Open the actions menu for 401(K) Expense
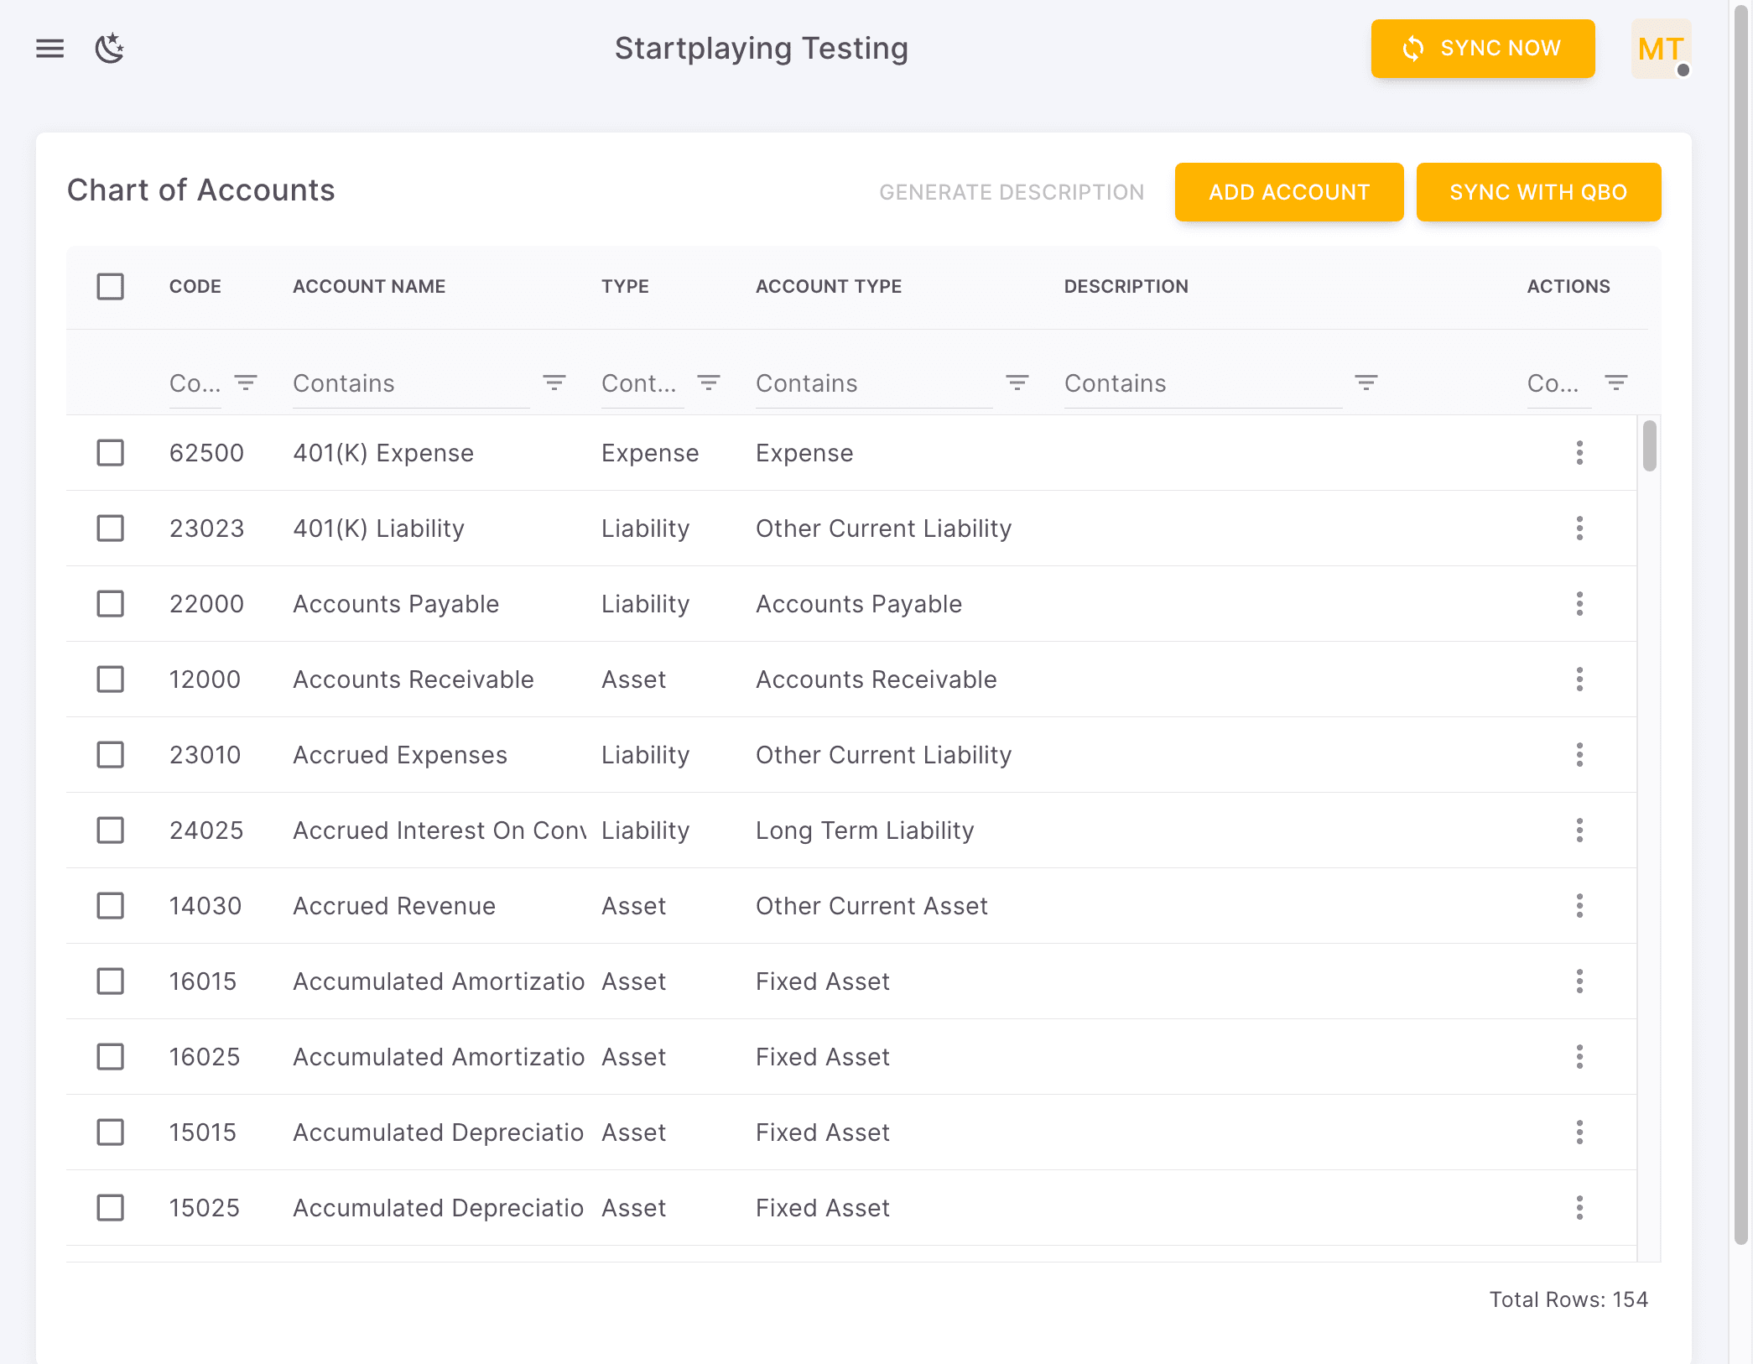1753x1364 pixels. pyautogui.click(x=1580, y=453)
